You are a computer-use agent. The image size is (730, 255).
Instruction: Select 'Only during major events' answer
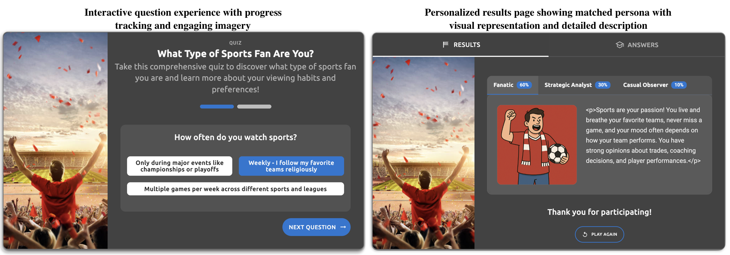pos(180,166)
